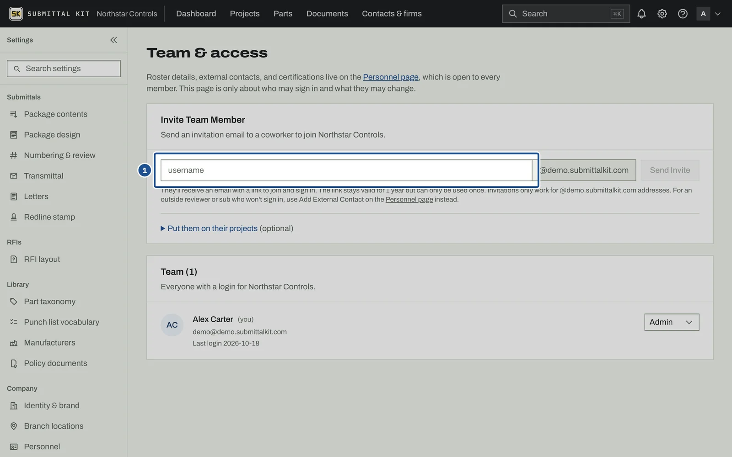Screen dimensions: 732x457
Task: Open the Parts section
Action: tap(283, 14)
